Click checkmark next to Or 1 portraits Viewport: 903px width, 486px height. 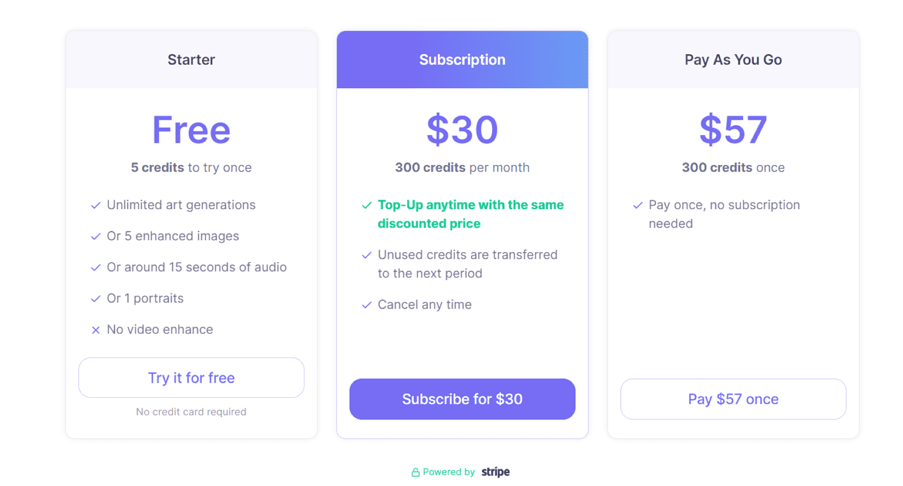click(x=96, y=299)
